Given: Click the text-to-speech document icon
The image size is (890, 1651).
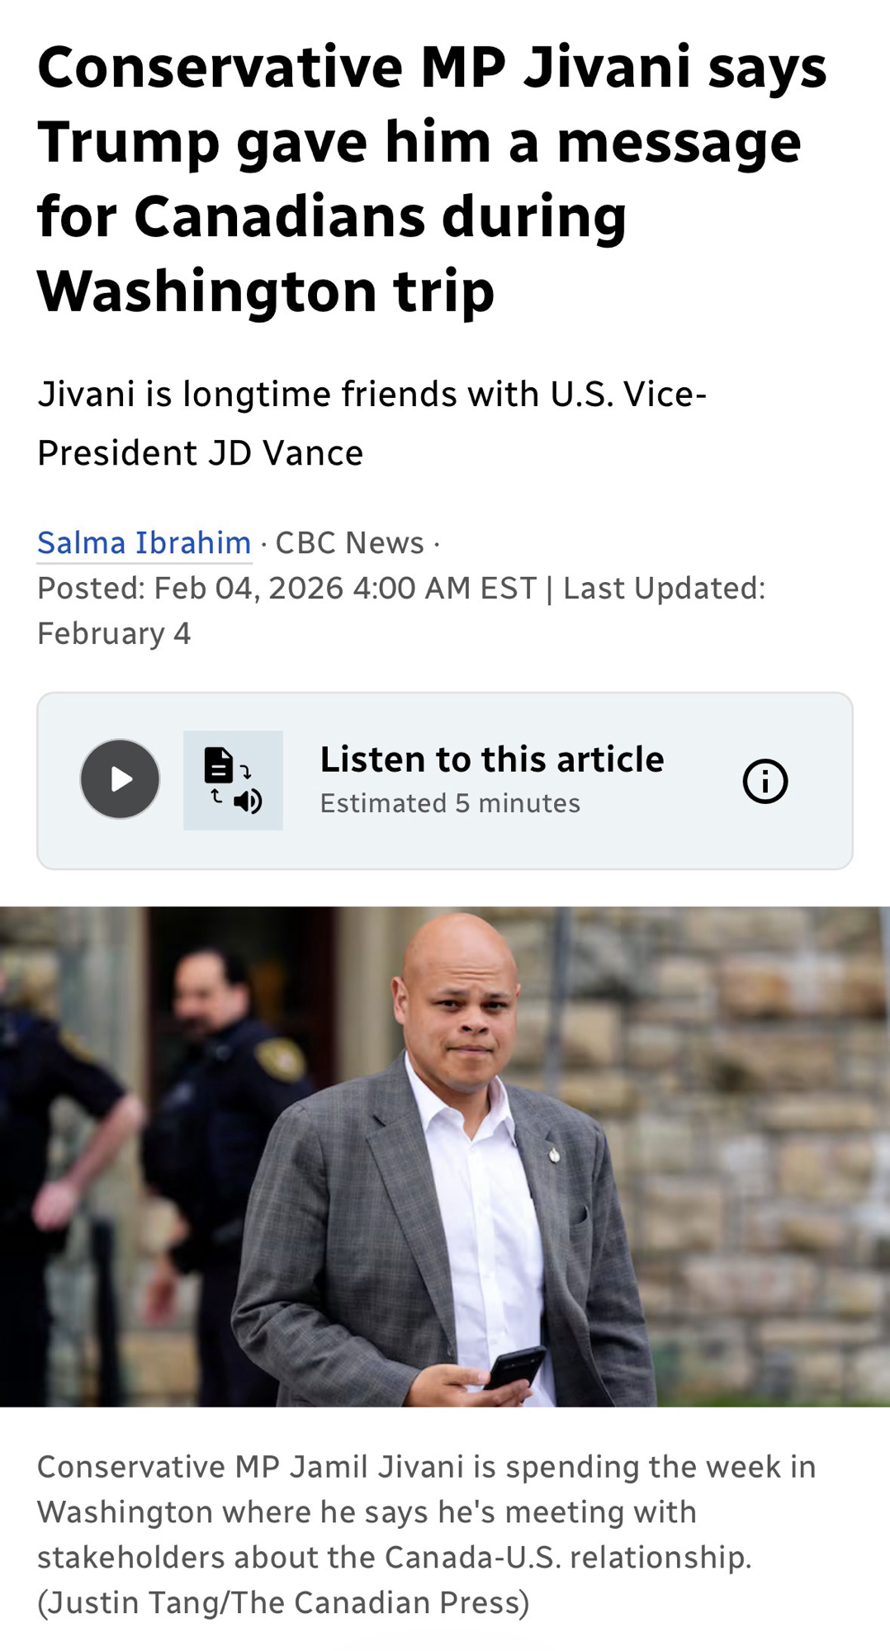Looking at the screenshot, I should (233, 780).
